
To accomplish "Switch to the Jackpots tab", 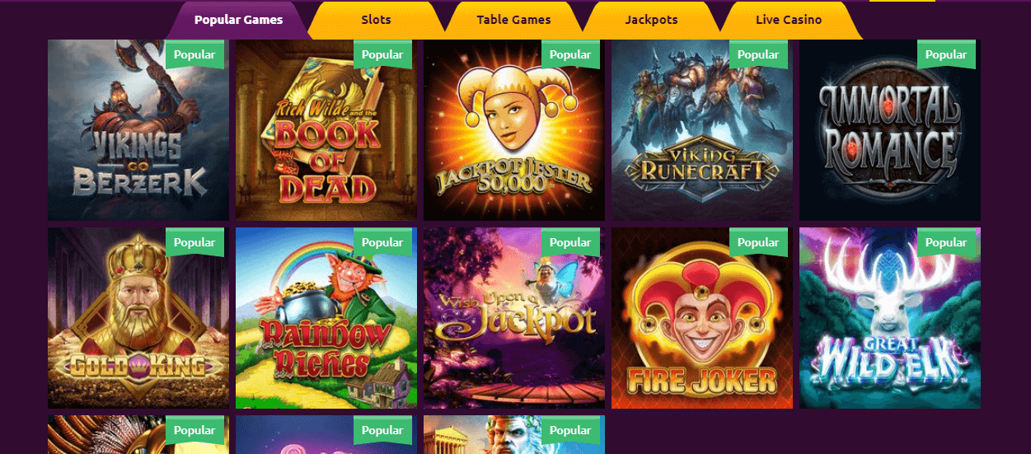I will click(x=651, y=20).
